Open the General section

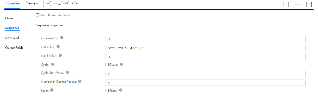(11, 18)
